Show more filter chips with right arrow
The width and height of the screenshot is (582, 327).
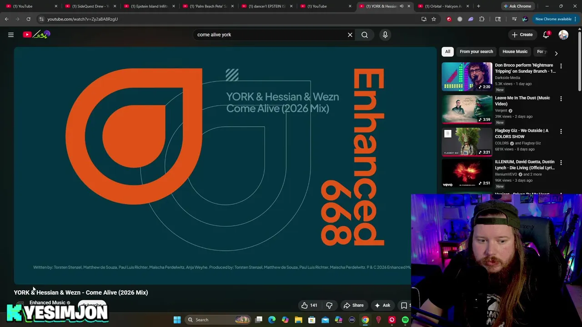coord(556,53)
